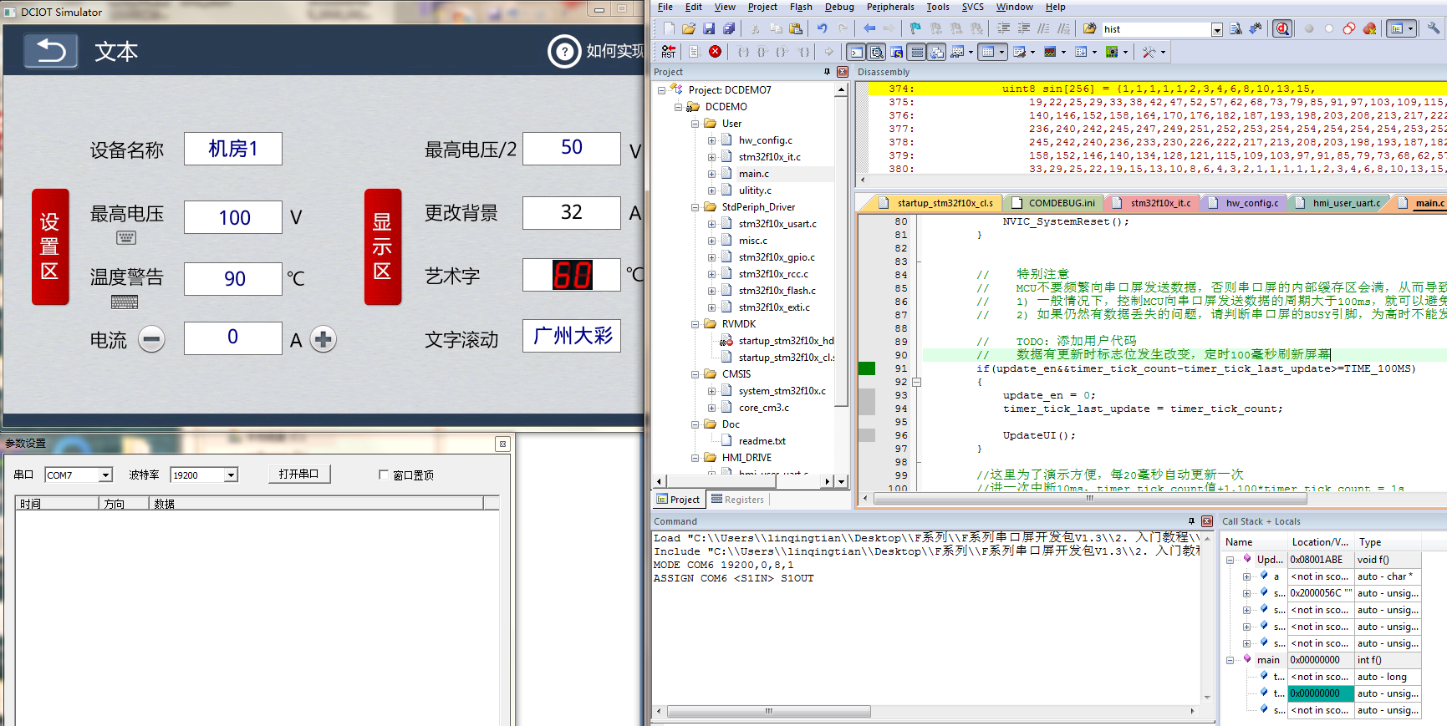Click the Save file toolbar icon
1447x726 pixels.
[709, 29]
